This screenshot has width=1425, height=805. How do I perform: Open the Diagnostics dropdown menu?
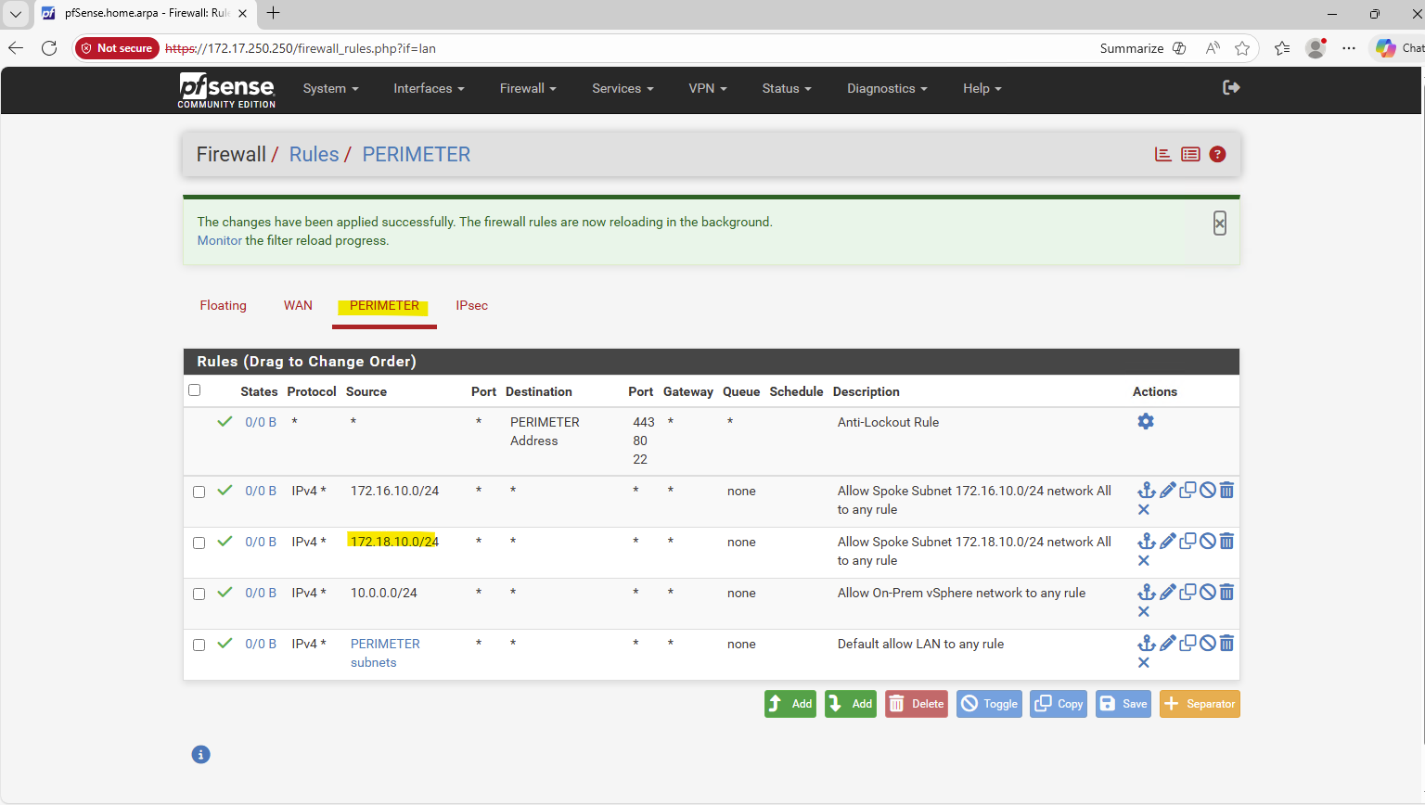(886, 89)
